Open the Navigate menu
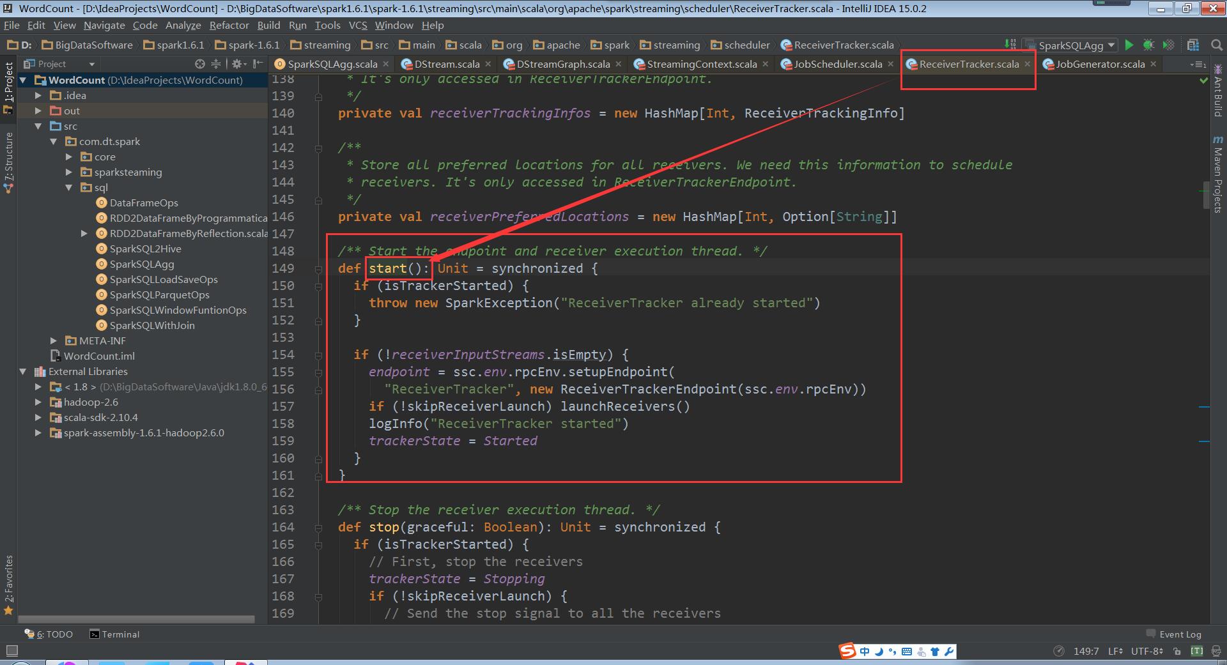1227x665 pixels. [x=104, y=25]
